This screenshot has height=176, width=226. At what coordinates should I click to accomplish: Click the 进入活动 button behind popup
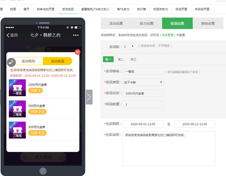tap(43, 157)
